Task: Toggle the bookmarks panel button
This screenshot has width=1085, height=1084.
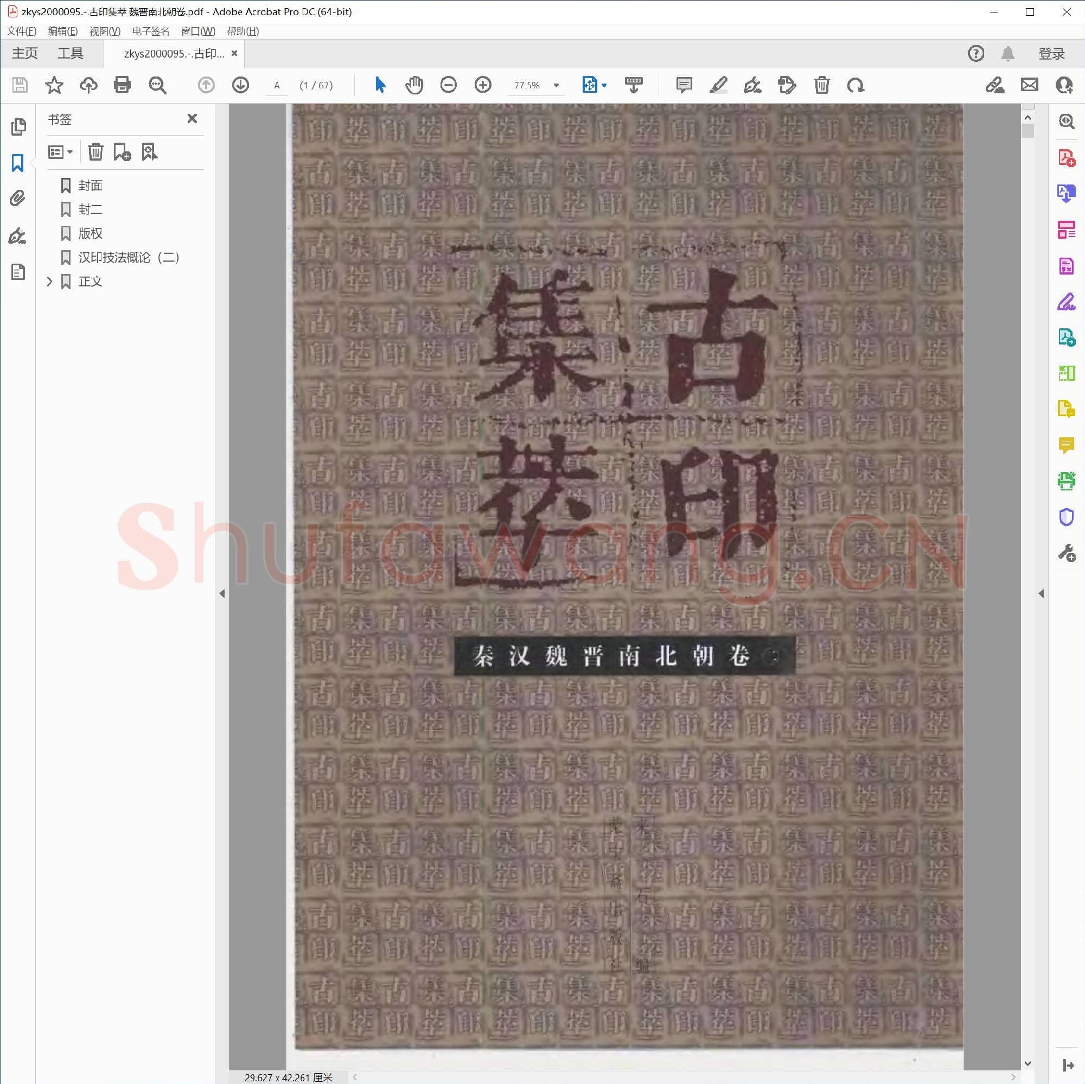Action: 17,163
